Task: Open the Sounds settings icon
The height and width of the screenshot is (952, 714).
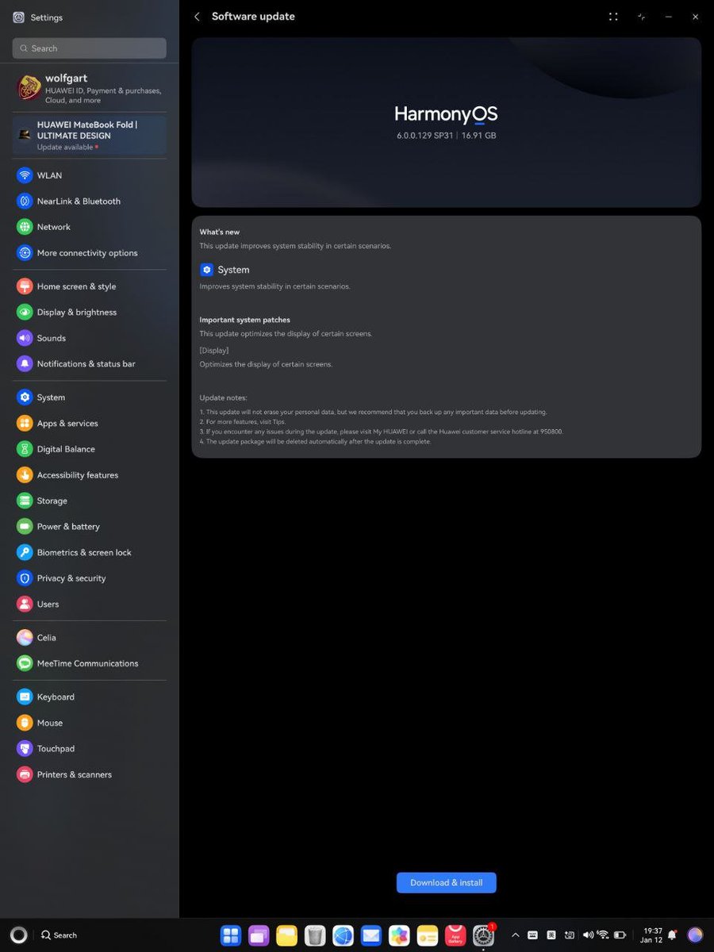Action: pos(25,338)
